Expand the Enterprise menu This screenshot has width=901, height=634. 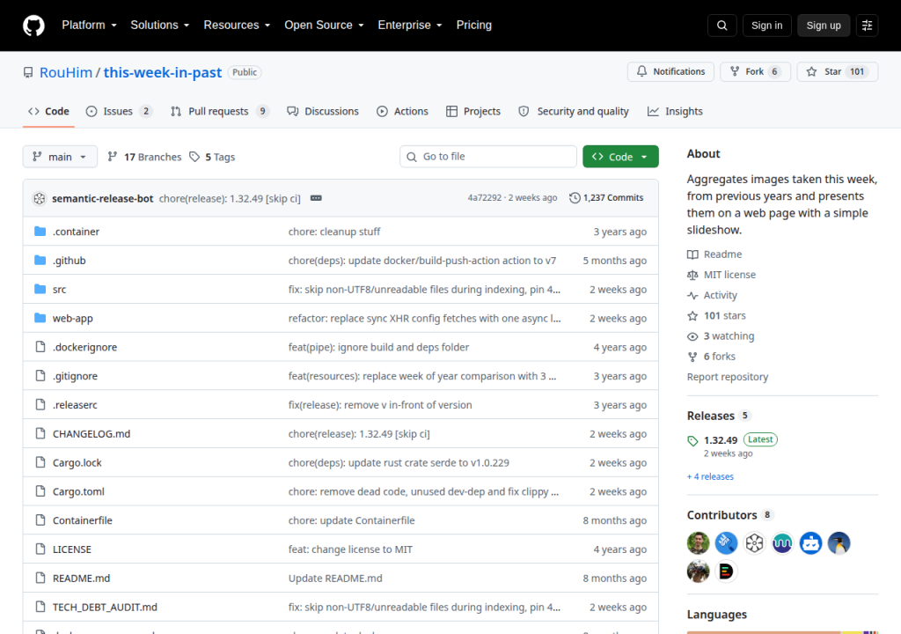pyautogui.click(x=410, y=26)
